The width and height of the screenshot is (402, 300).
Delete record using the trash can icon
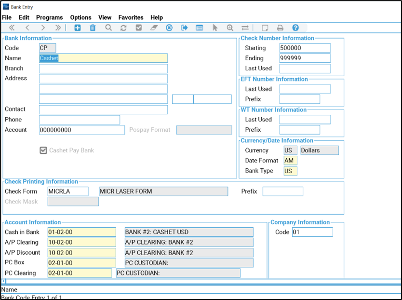click(x=93, y=27)
